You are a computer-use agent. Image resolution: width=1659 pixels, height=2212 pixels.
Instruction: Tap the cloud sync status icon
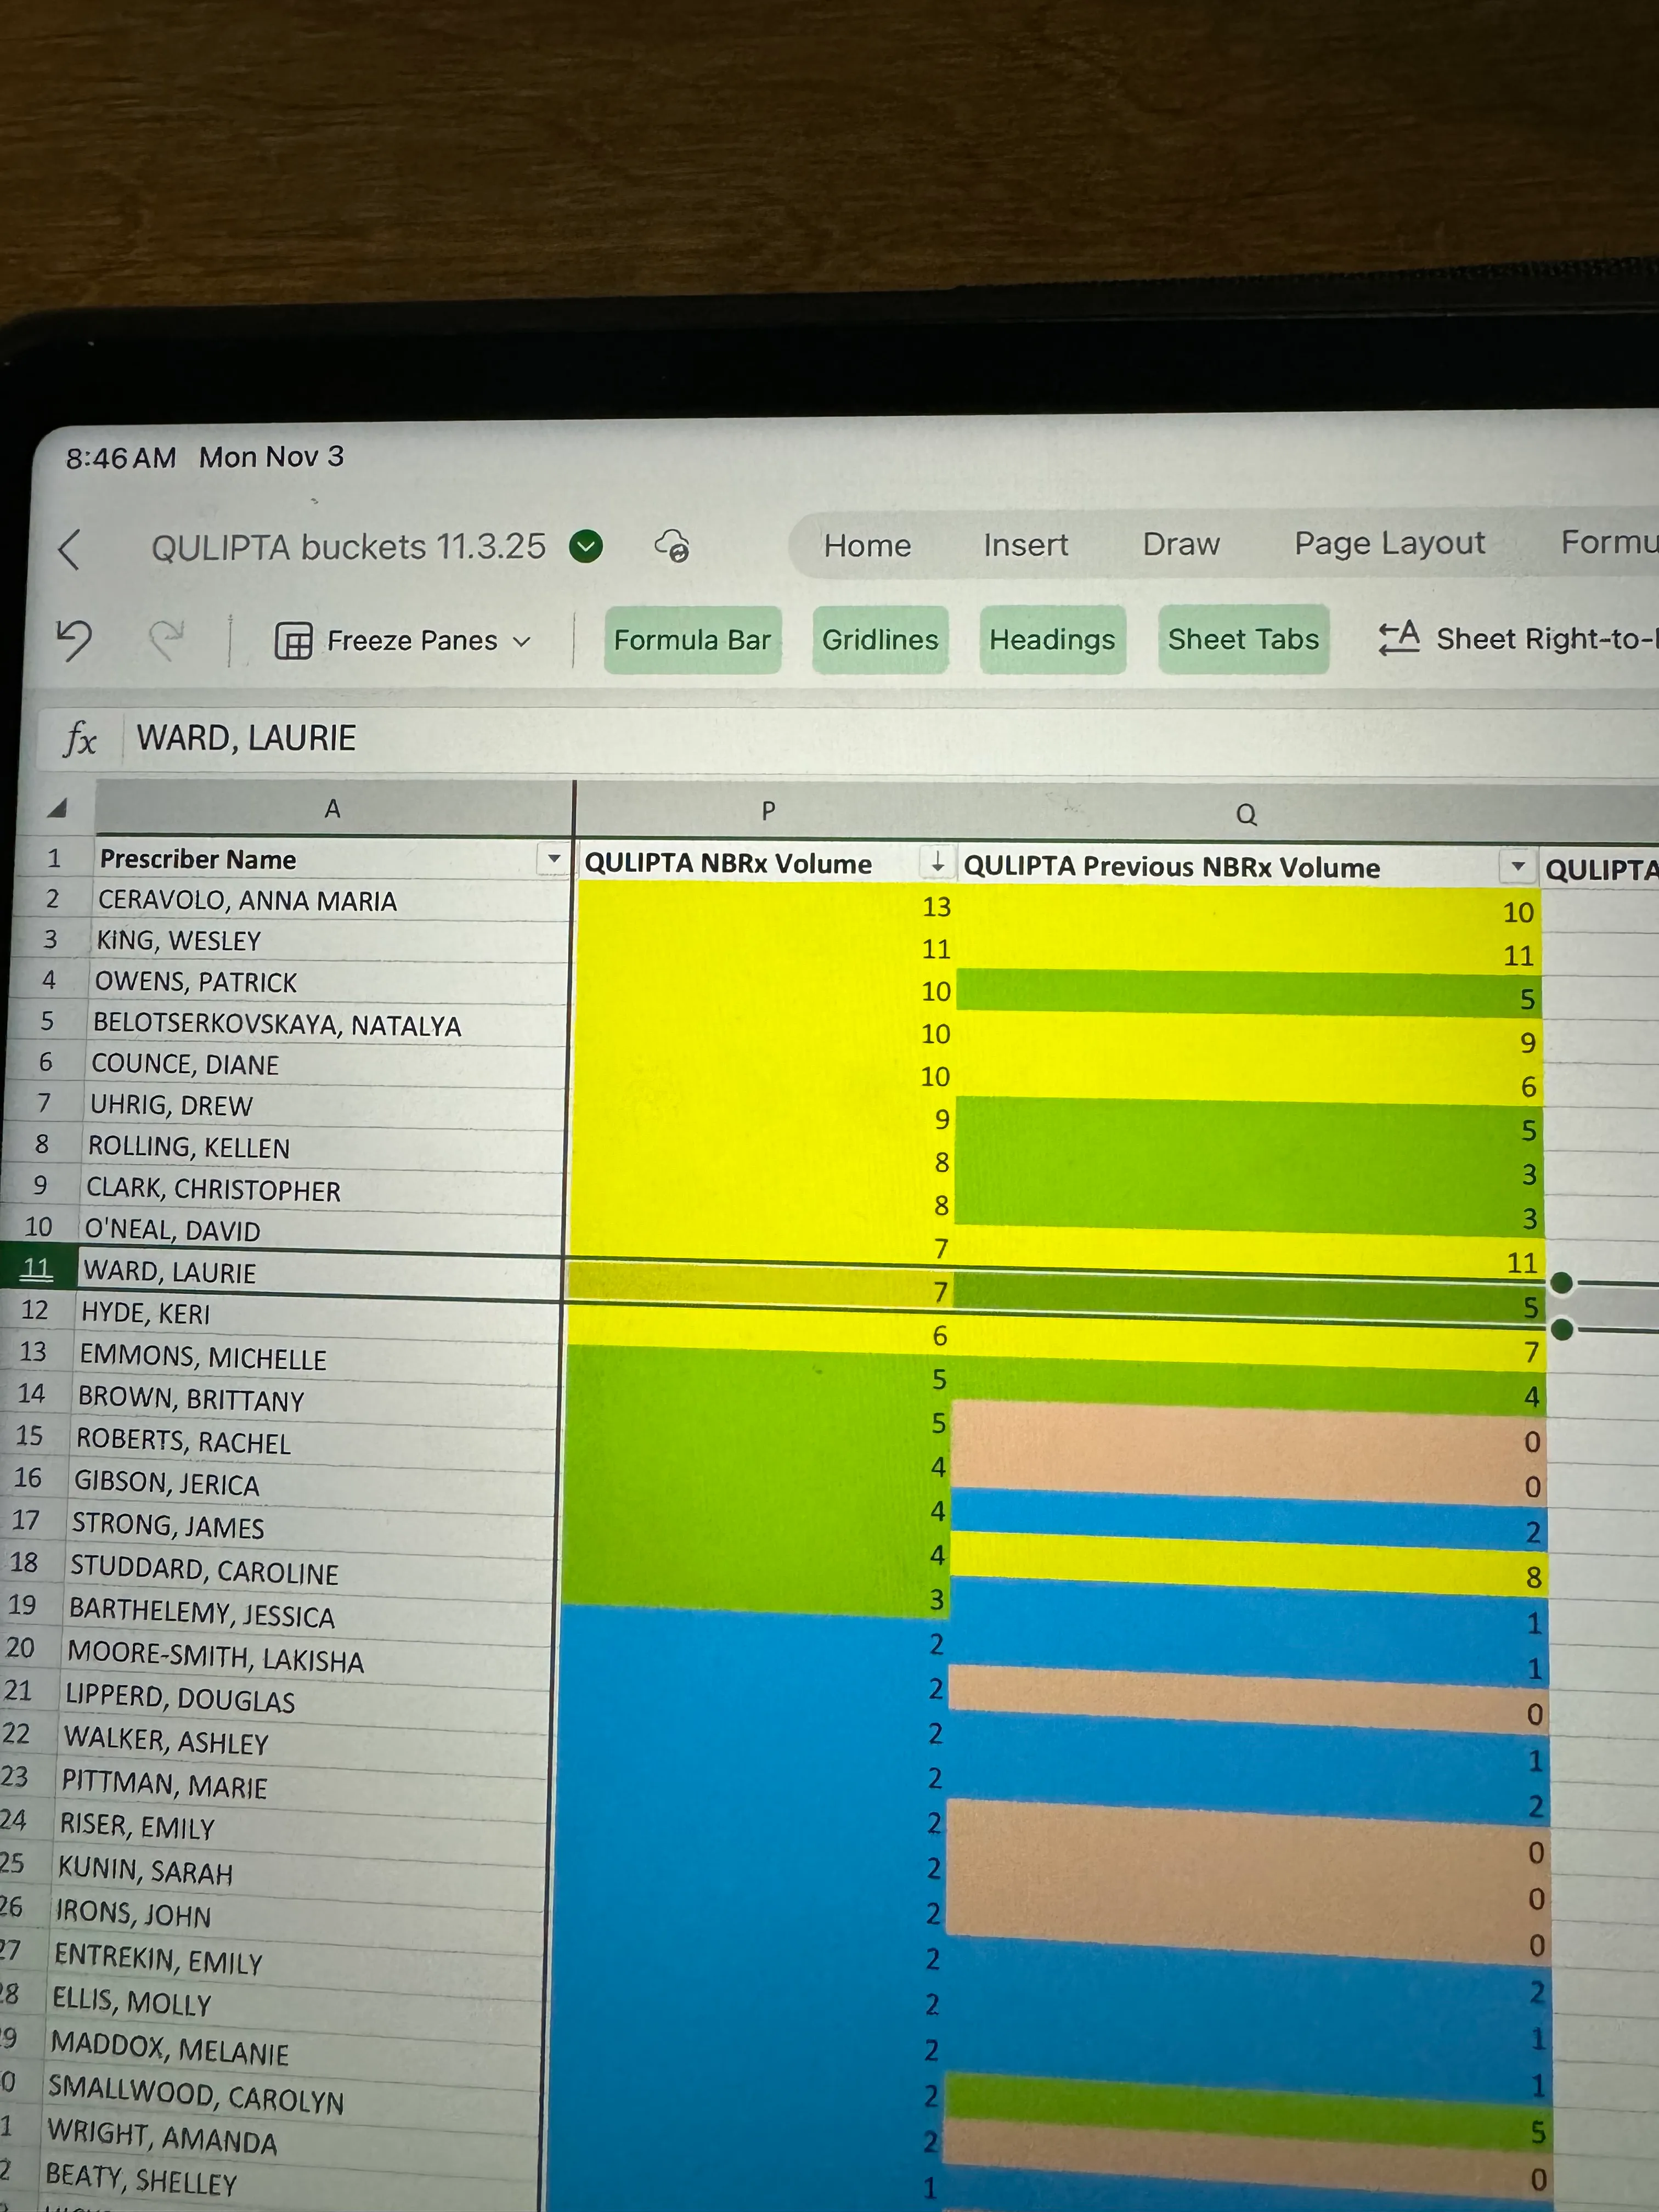[672, 546]
